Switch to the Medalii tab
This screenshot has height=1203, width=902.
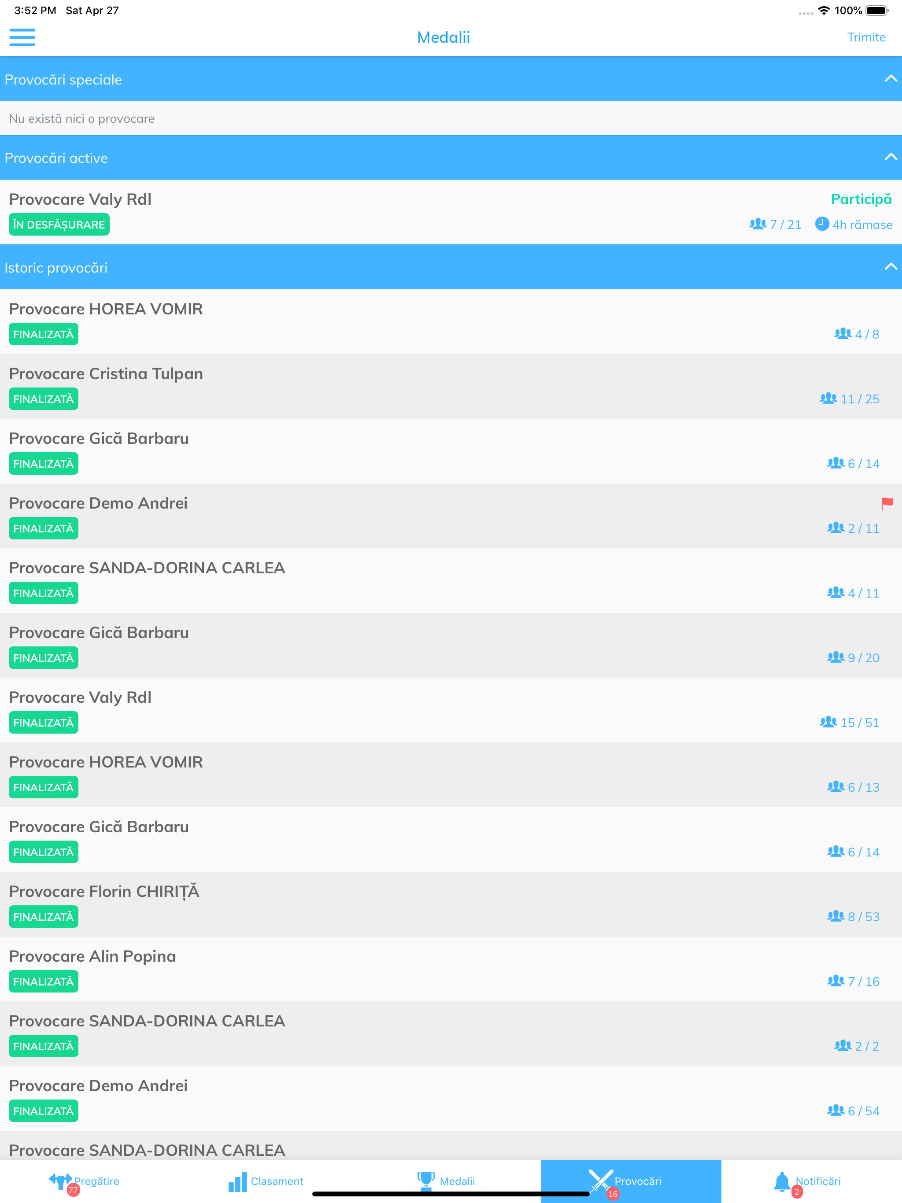[x=451, y=1181]
